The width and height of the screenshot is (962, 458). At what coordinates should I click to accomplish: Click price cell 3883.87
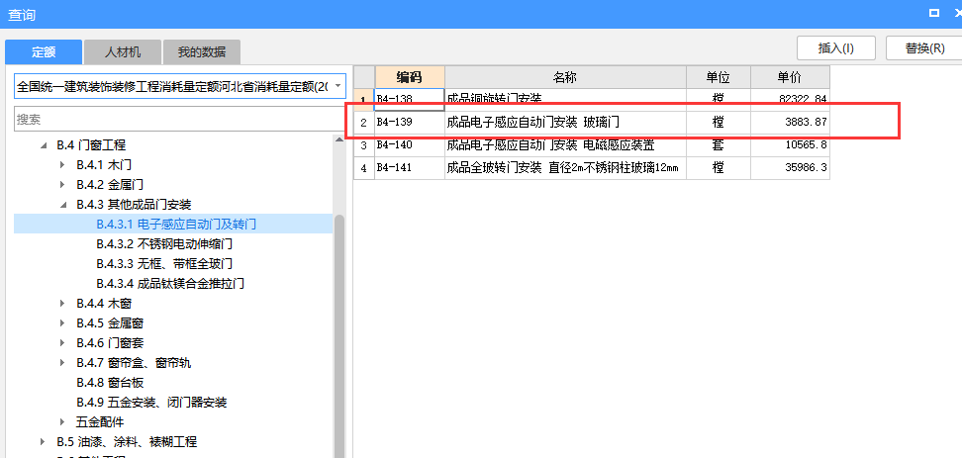tap(790, 123)
